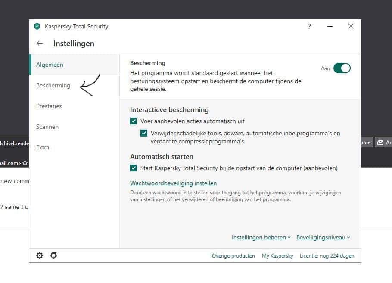Uncheck Verwijder schadelijke tools, adware checkbox
The height and width of the screenshot is (283, 392).
coord(144,133)
